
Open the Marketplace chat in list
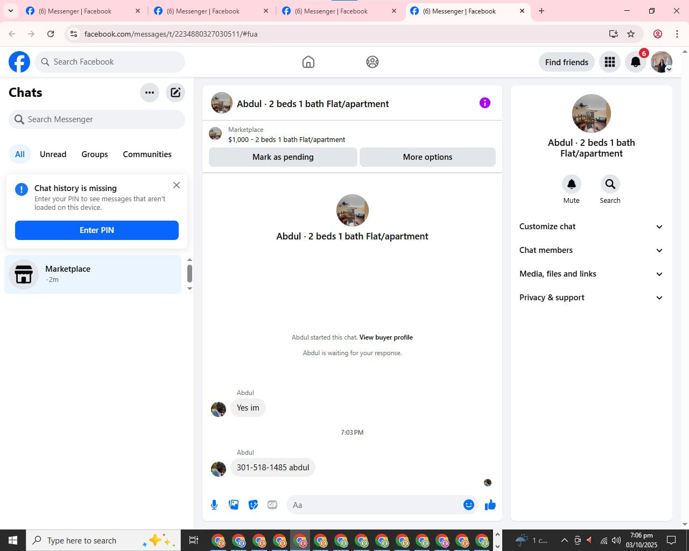[x=93, y=274]
